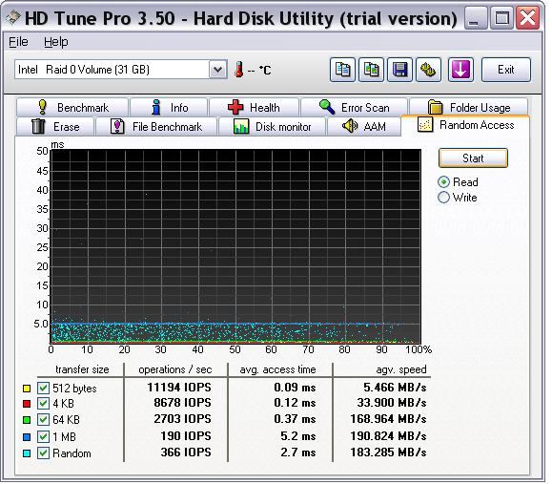Click the HD Tune title bar icon

tap(13, 17)
